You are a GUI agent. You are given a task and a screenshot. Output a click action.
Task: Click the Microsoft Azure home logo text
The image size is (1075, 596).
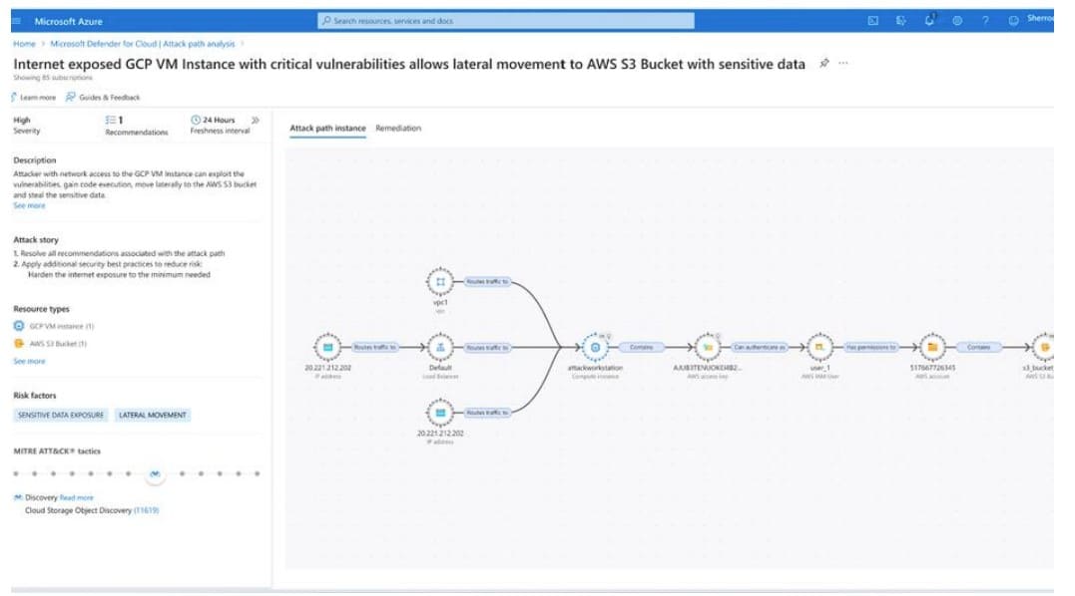coord(69,21)
